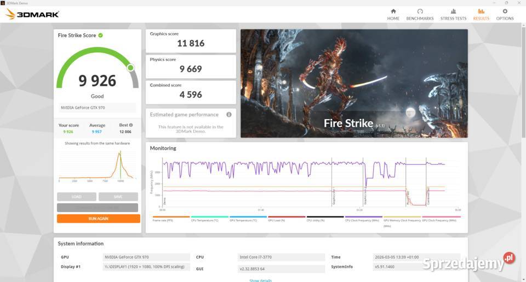This screenshot has width=526, height=282.
Task: Switch to the Results tab
Action: pos(481,14)
